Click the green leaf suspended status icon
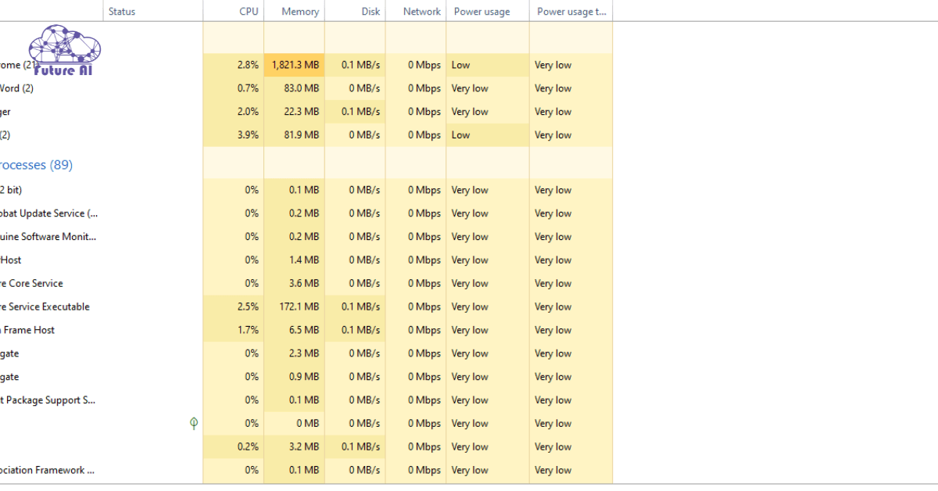Image resolution: width=938 pixels, height=491 pixels. 194,423
